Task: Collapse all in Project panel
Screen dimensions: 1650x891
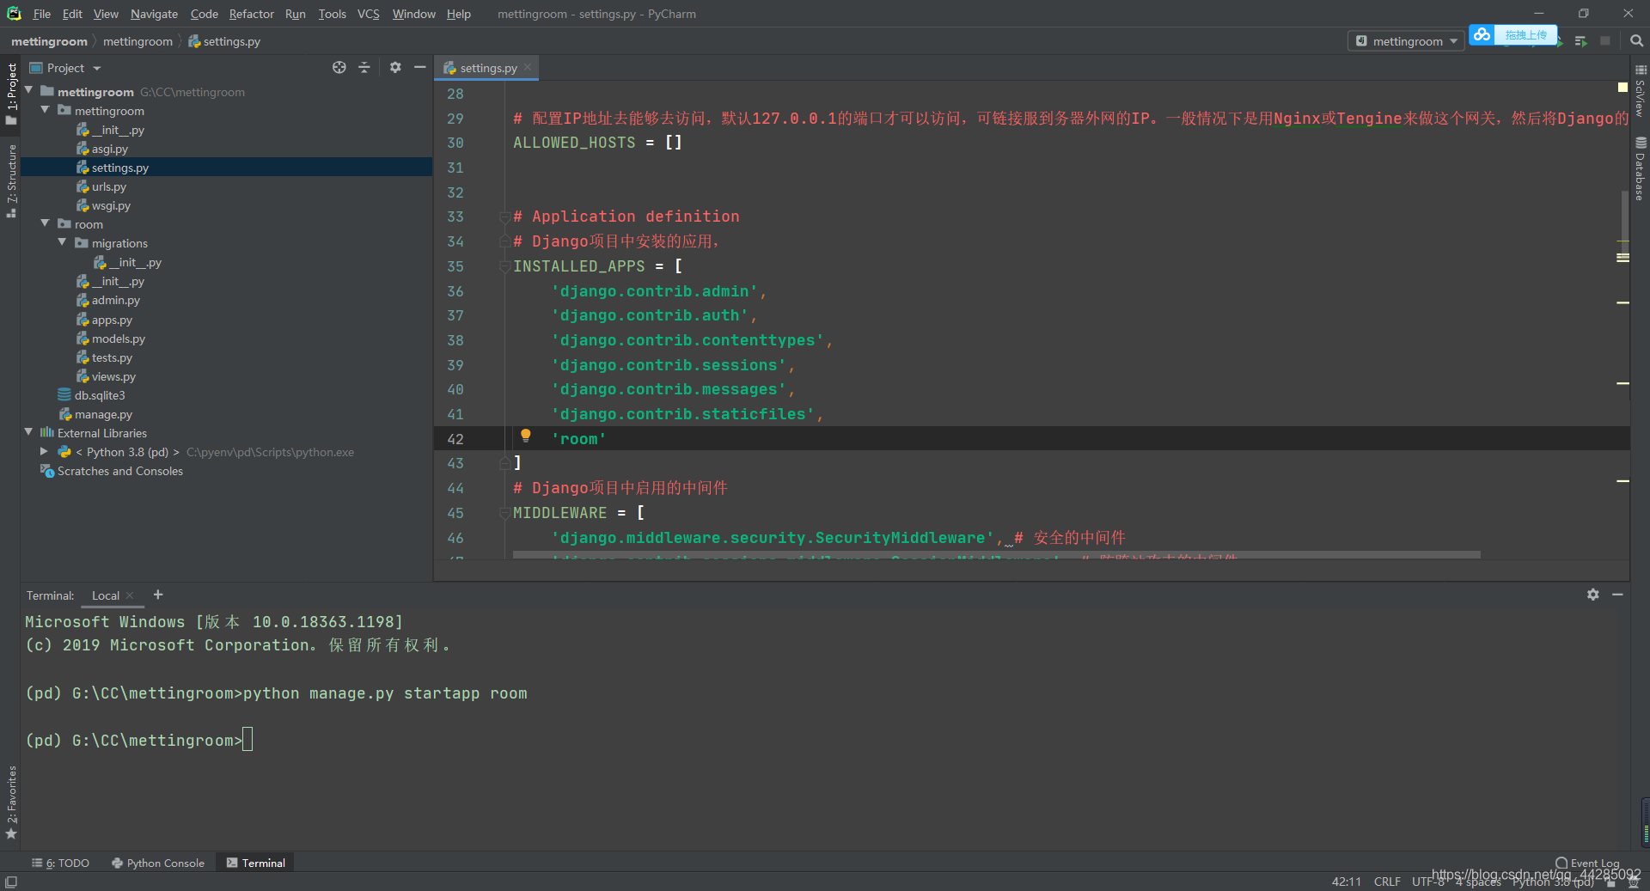Action: click(364, 67)
